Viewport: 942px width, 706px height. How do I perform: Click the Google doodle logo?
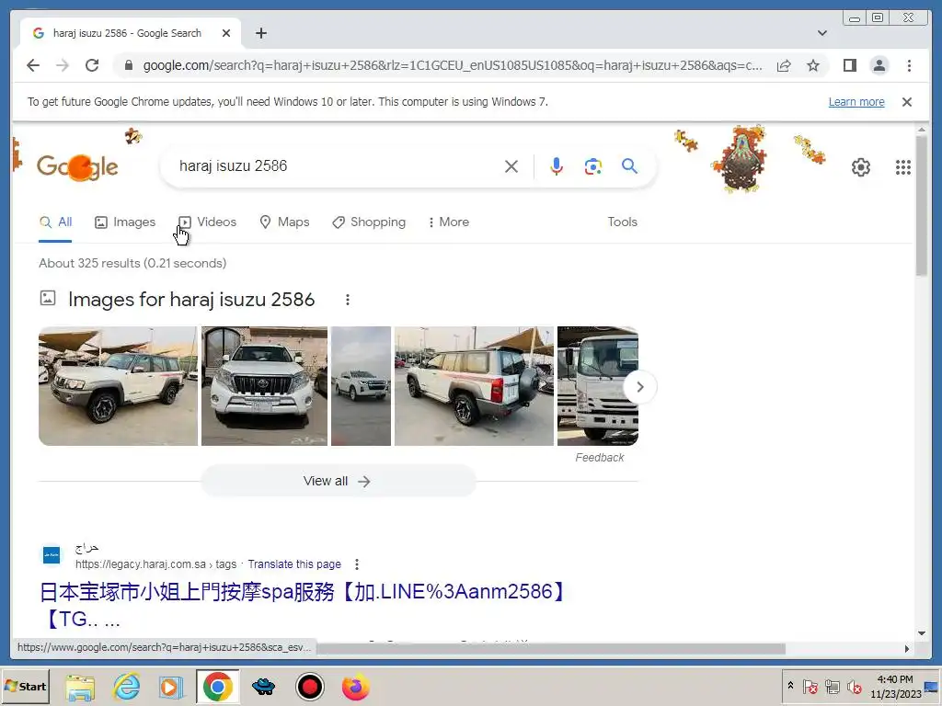(77, 167)
